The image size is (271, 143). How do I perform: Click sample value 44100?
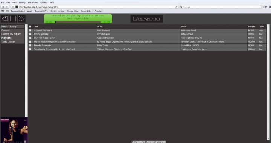(x=251, y=30)
